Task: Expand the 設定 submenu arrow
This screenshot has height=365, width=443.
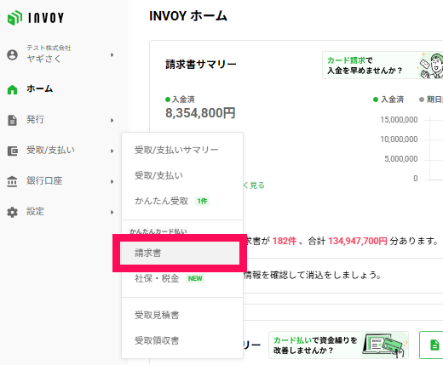Action: click(x=112, y=212)
